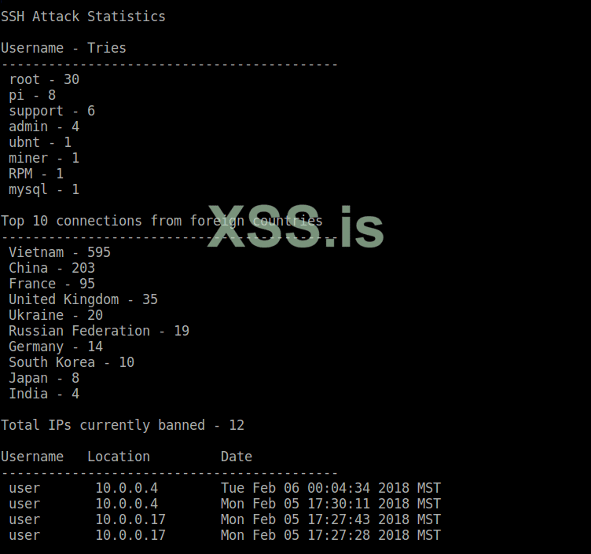591x554 pixels.
Task: Select the China - 203 line
Action: pos(52,268)
